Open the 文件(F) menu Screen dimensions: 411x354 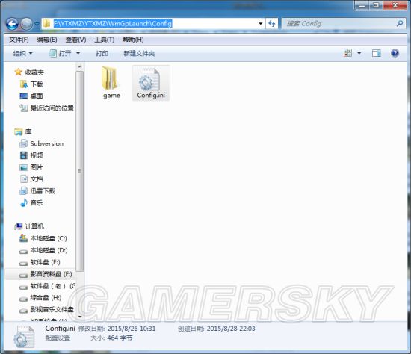[19, 40]
